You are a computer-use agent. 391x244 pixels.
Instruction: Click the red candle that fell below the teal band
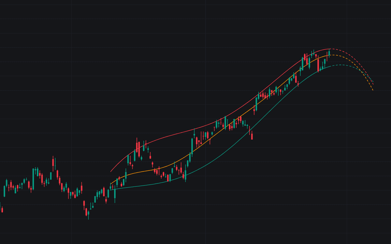click(252, 135)
